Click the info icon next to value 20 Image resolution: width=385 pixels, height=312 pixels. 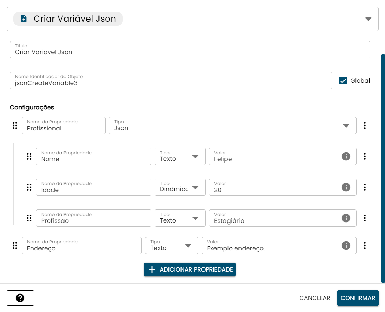click(x=346, y=187)
